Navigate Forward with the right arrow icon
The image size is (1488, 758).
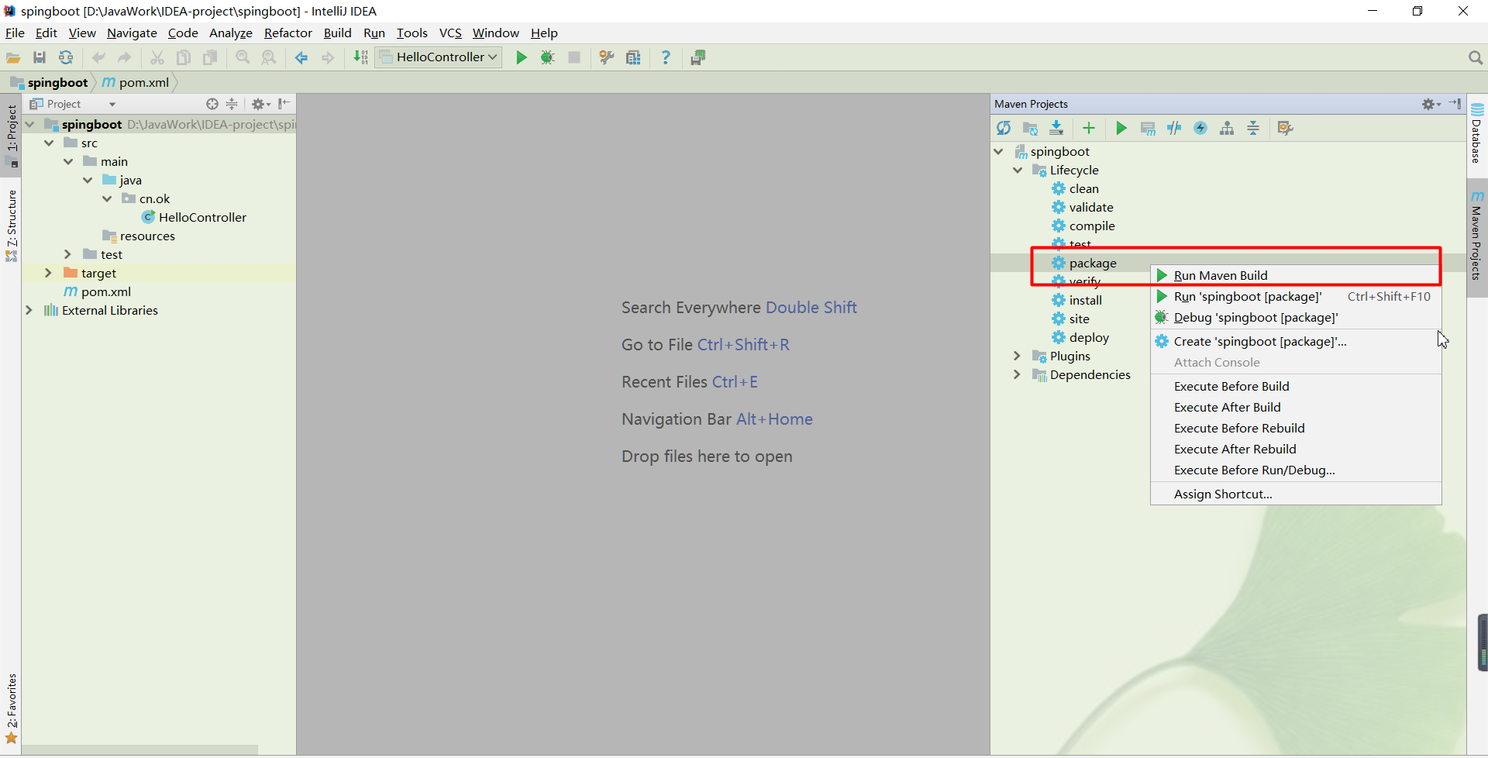328,57
